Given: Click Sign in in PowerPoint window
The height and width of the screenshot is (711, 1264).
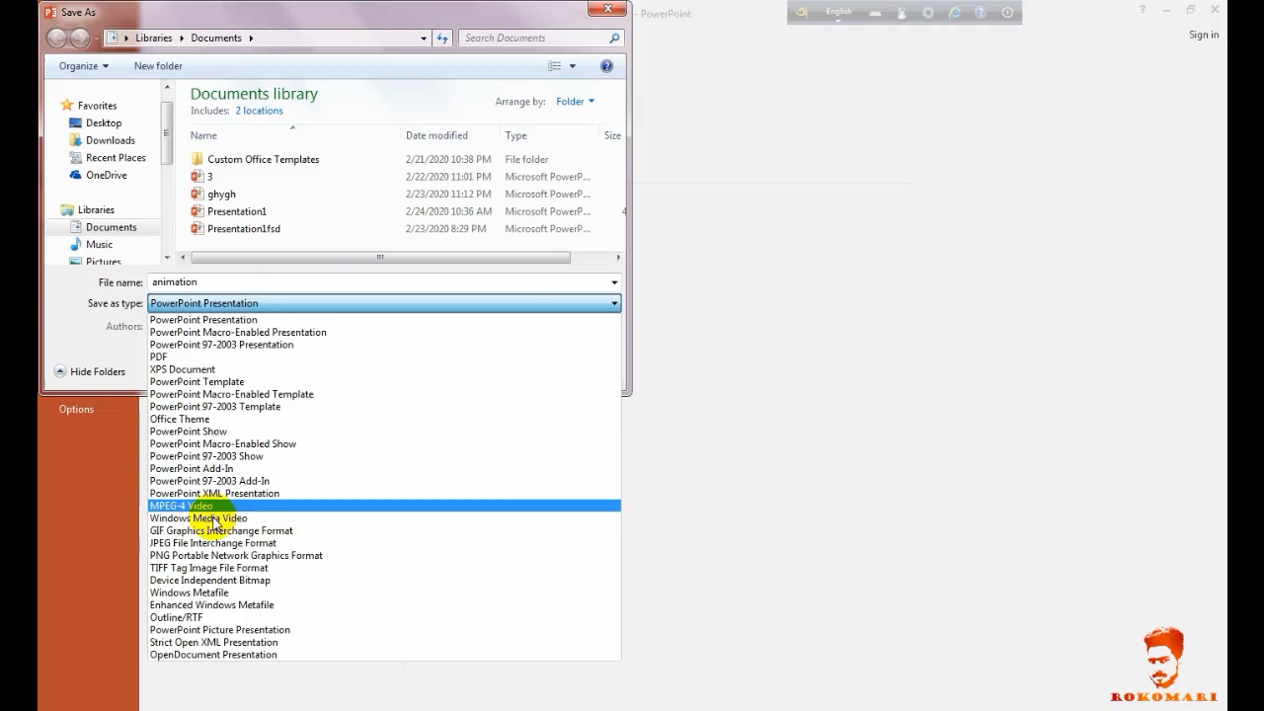Looking at the screenshot, I should (1203, 35).
